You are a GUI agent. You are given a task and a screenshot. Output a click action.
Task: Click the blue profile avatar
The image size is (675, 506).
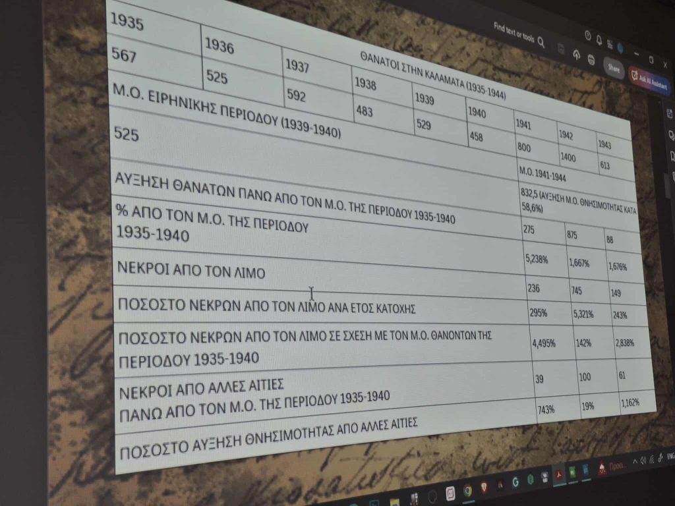coord(620,47)
